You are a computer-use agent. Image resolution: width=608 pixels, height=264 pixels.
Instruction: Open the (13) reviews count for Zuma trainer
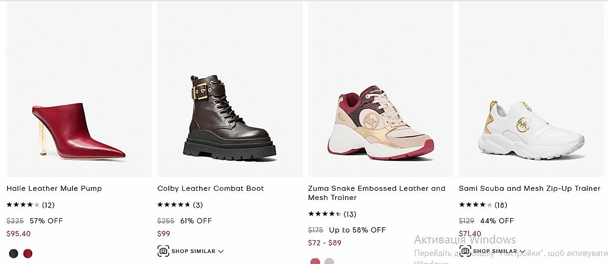pyautogui.click(x=350, y=214)
